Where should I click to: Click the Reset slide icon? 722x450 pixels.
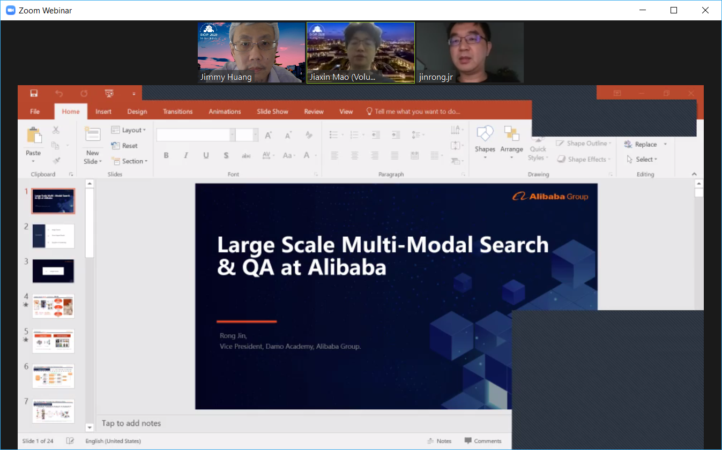(115, 146)
